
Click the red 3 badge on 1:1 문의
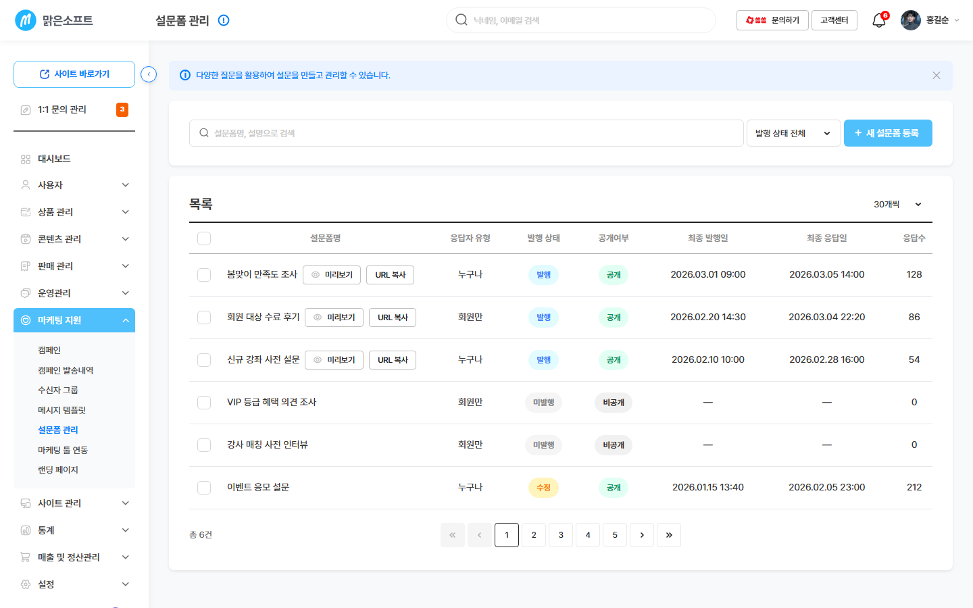pos(122,109)
